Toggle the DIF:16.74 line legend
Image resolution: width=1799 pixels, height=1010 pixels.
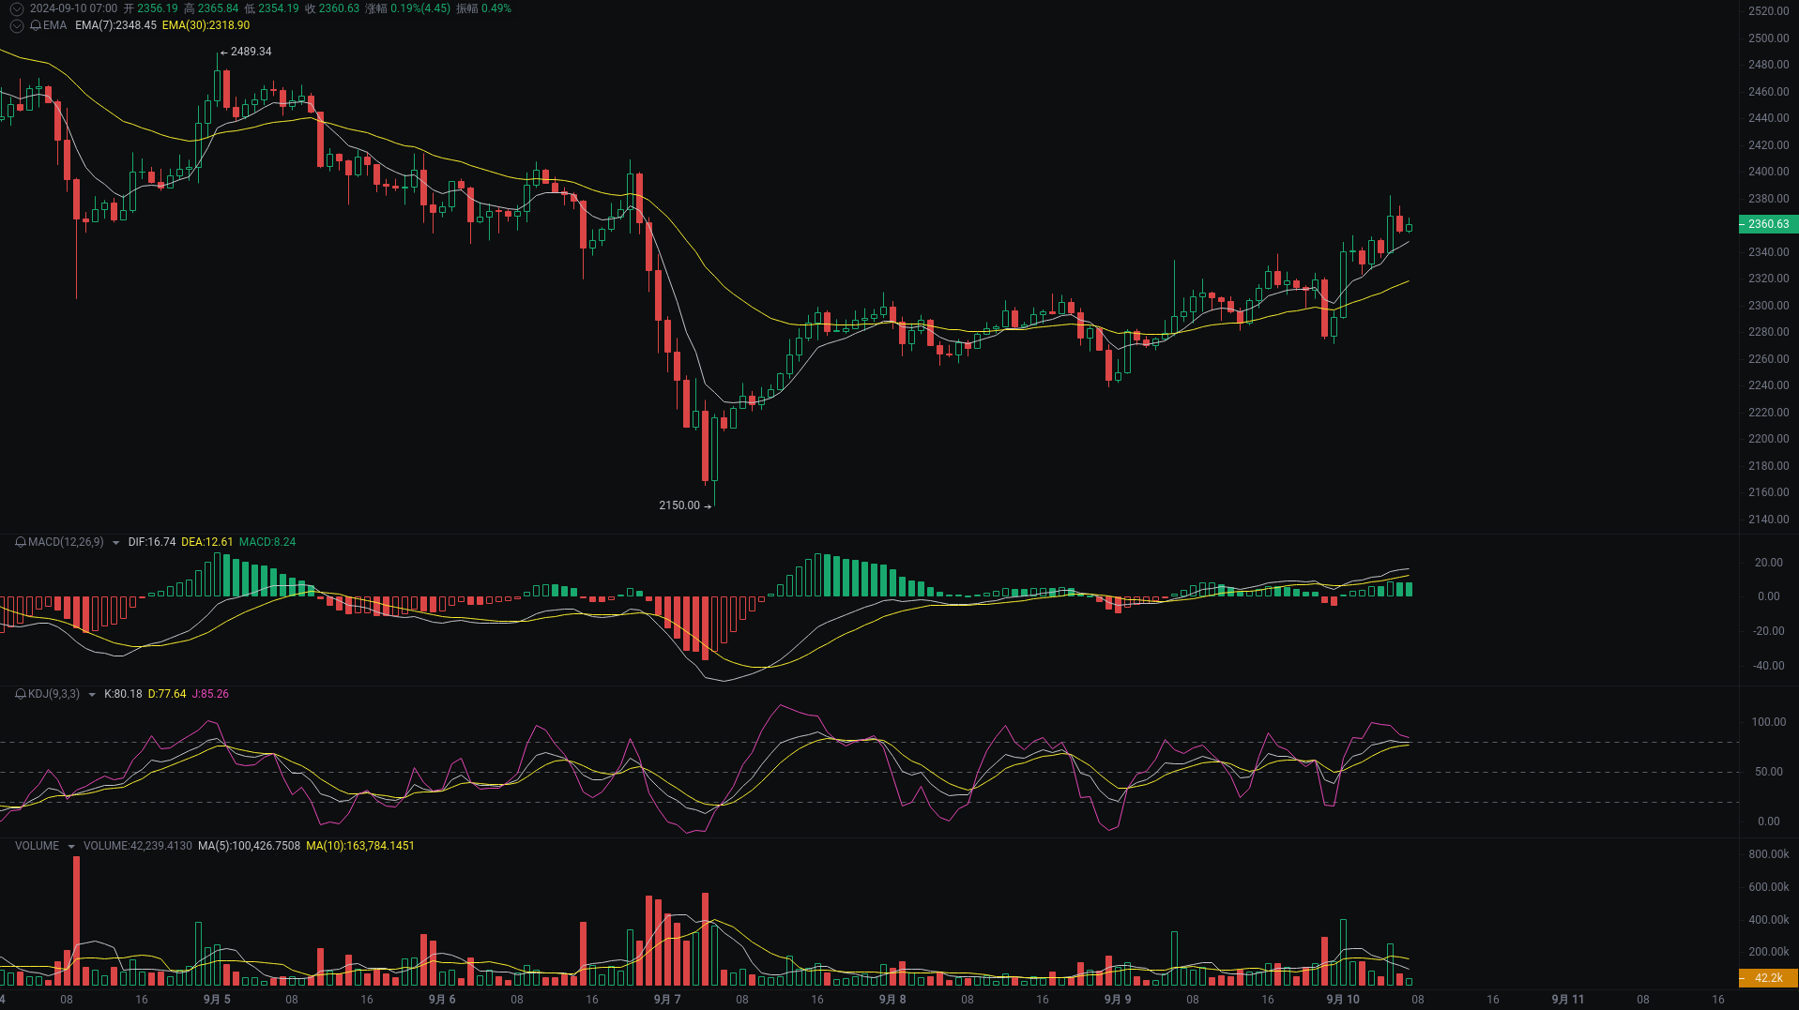[x=151, y=542]
